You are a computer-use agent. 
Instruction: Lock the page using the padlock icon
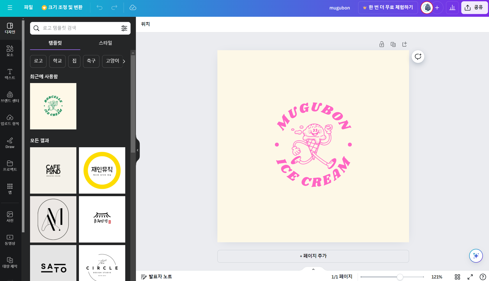point(382,44)
